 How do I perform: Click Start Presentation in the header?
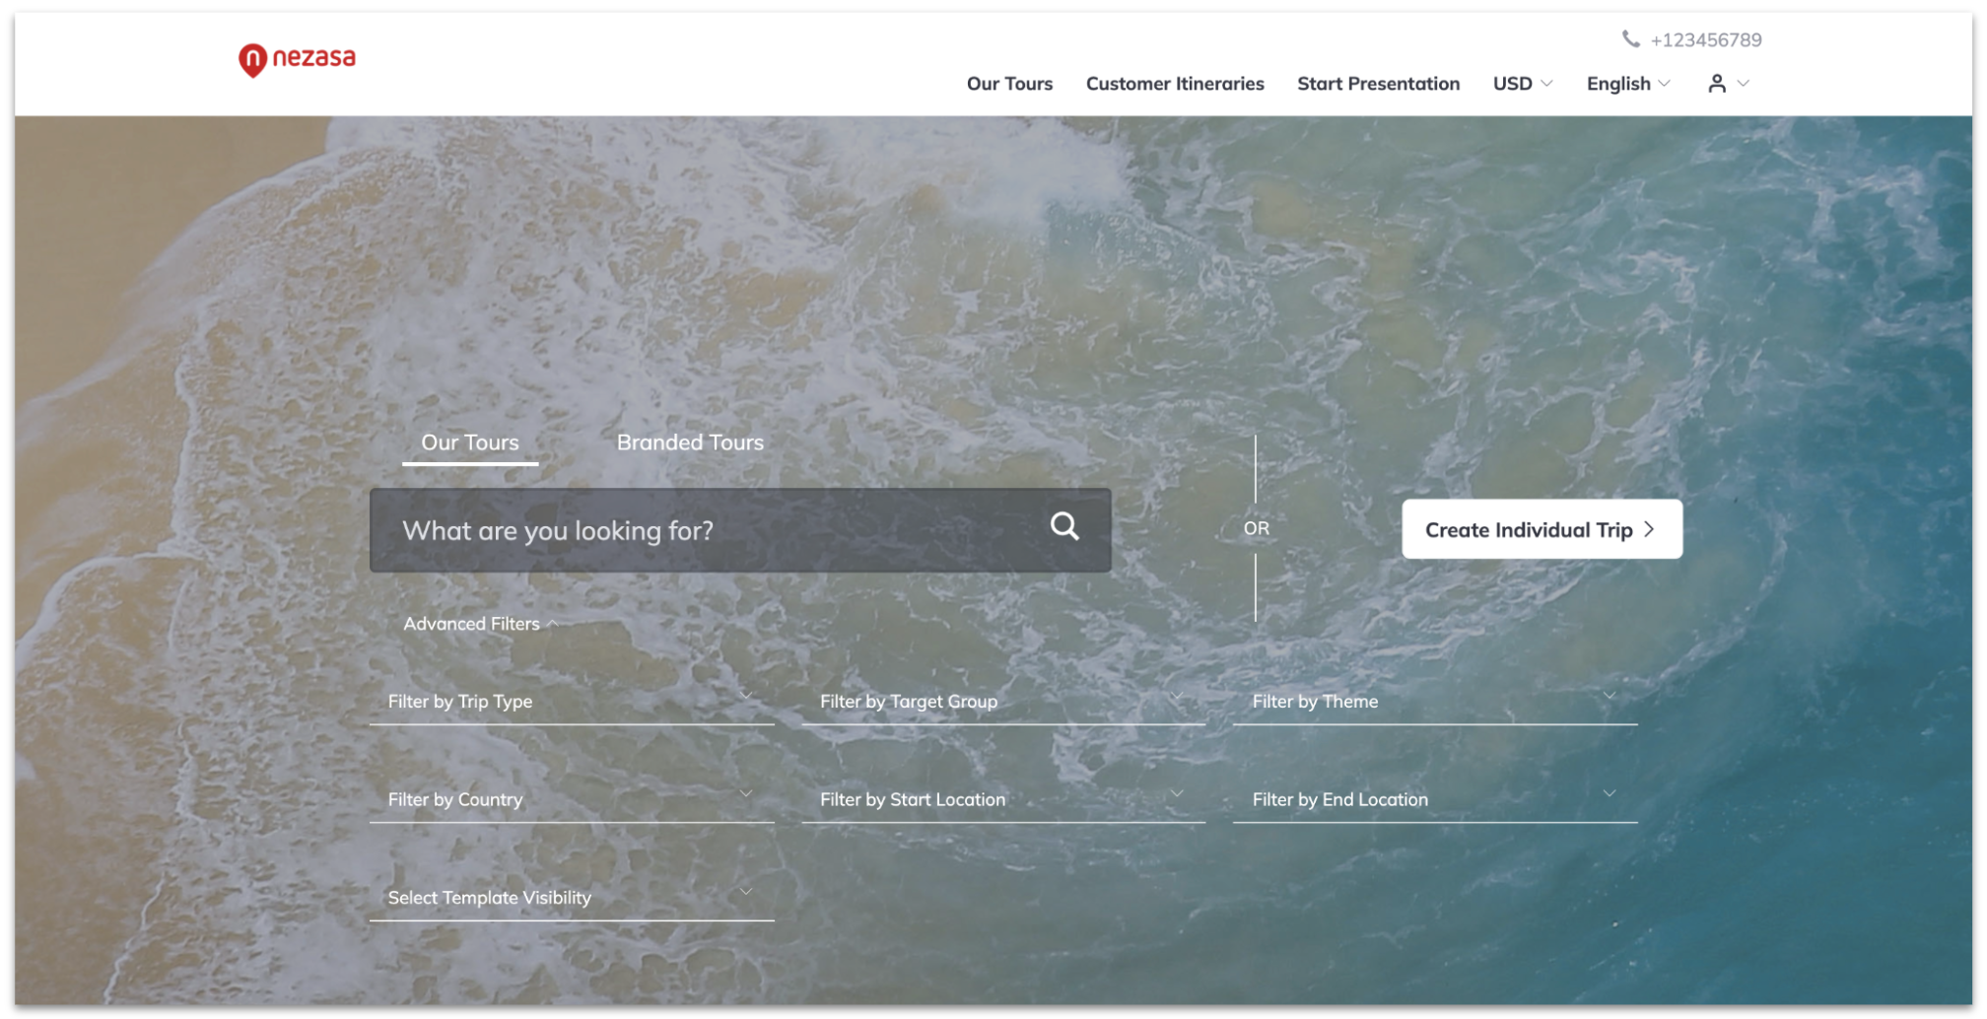coord(1378,84)
